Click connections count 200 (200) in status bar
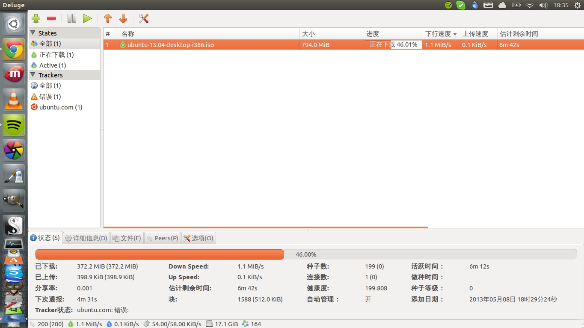This screenshot has height=328, width=584. [47, 324]
